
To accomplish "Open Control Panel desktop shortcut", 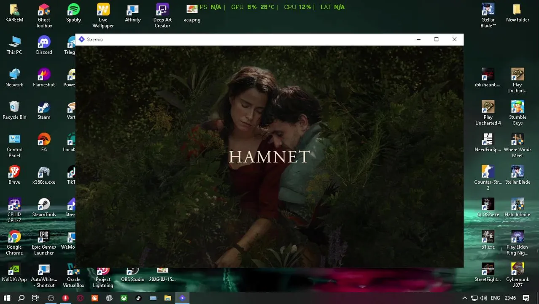I will (x=14, y=146).
